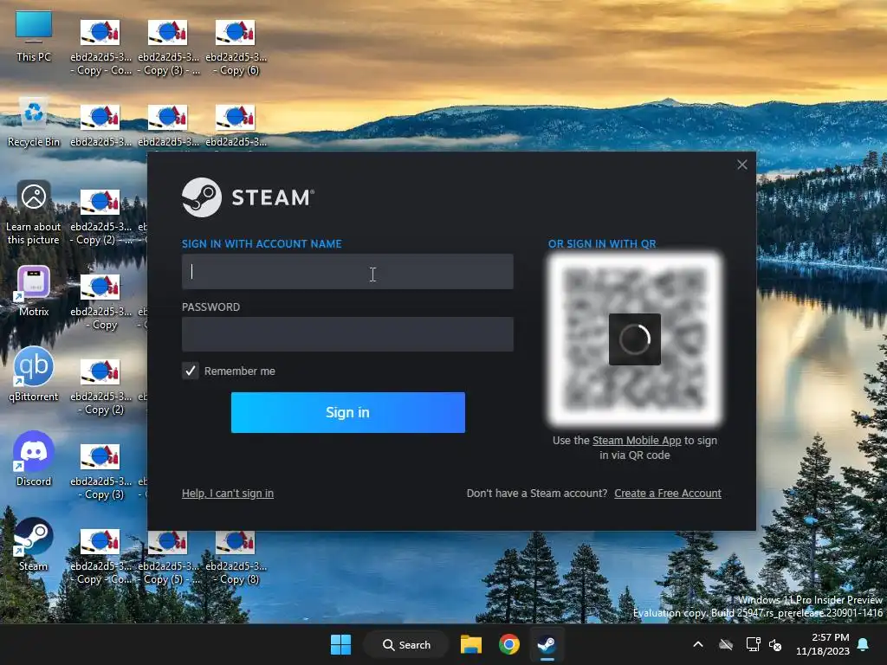Click the cloud sync tray icon
Screen dimensions: 887x665
tap(726, 644)
